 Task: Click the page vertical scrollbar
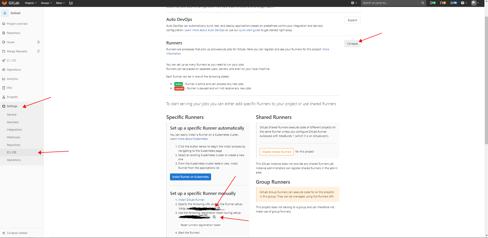click(x=486, y=80)
